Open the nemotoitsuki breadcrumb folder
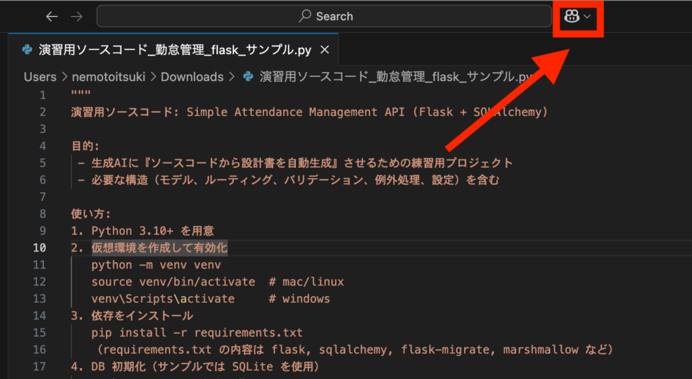The image size is (692, 379). coord(108,77)
